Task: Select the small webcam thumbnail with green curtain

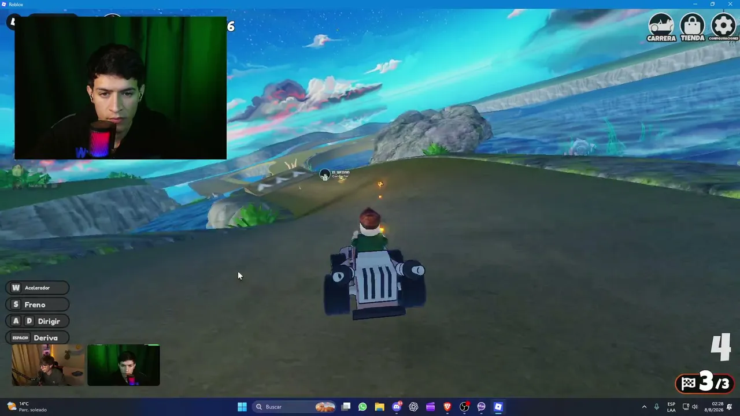Action: pyautogui.click(x=124, y=365)
